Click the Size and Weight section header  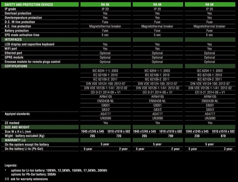click(x=17, y=127)
